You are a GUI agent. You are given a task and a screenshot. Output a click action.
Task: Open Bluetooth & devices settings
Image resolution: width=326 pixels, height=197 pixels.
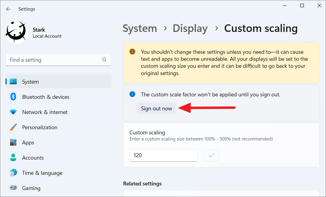(x=13, y=97)
